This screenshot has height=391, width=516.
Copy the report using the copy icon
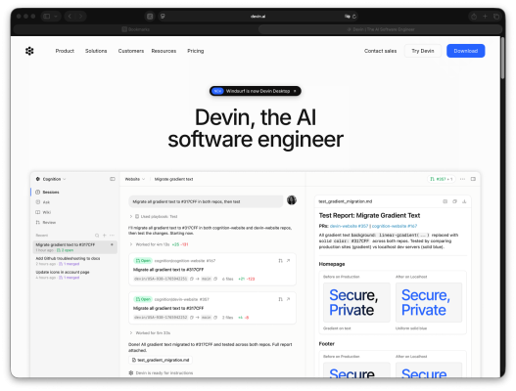pos(454,201)
